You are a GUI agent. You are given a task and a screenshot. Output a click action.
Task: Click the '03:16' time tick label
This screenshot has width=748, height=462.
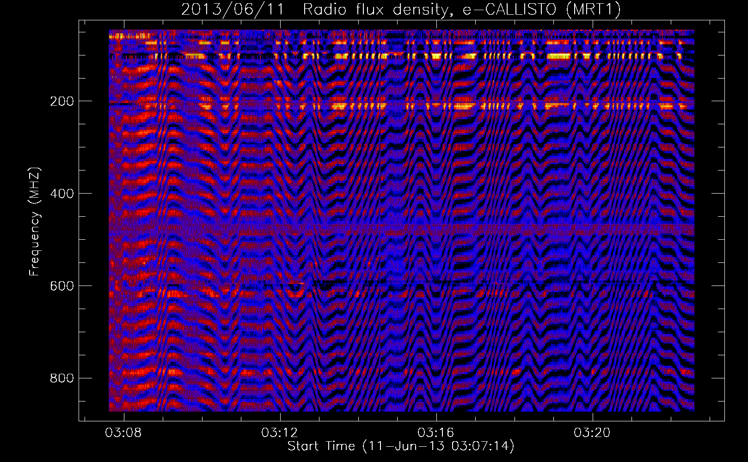click(x=436, y=433)
